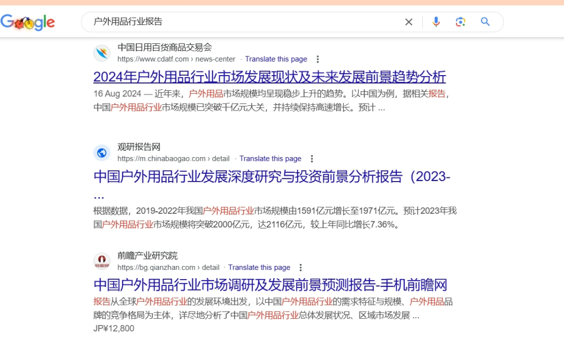Open the three-dot menu beside the cdatf.com result
The width and height of the screenshot is (564, 347).
point(318,59)
